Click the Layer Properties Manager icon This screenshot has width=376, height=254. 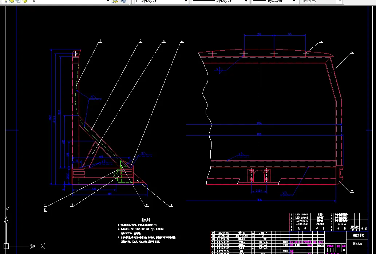point(115,1)
